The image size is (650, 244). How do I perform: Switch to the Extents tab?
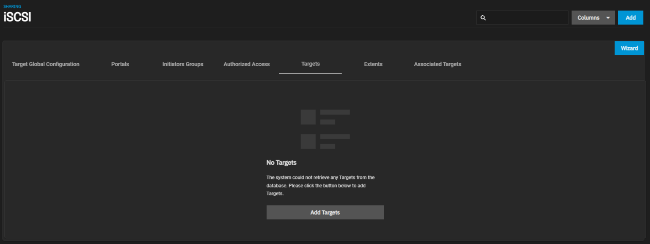(x=373, y=64)
